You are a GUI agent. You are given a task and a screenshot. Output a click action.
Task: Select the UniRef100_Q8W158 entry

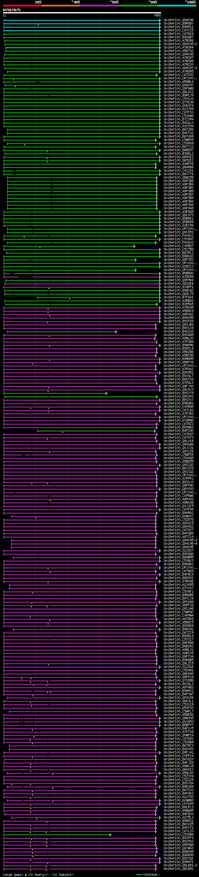point(178,177)
